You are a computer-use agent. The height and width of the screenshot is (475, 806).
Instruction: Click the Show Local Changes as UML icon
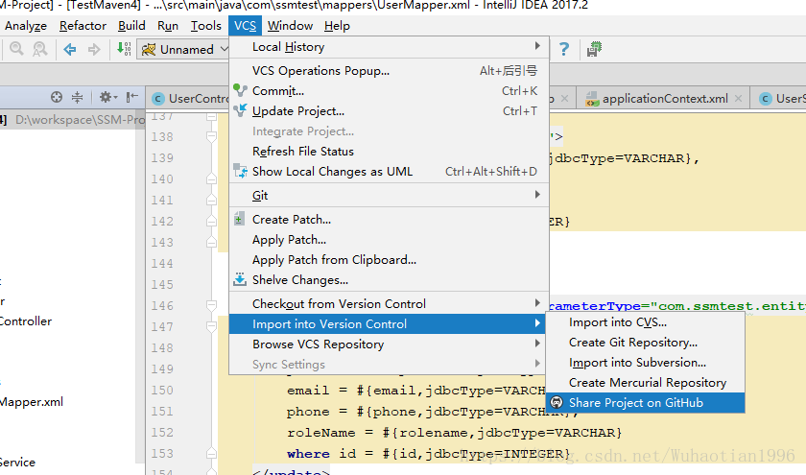click(x=240, y=171)
